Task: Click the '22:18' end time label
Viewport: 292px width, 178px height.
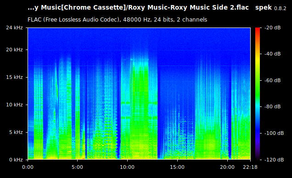Action: pos(250,167)
